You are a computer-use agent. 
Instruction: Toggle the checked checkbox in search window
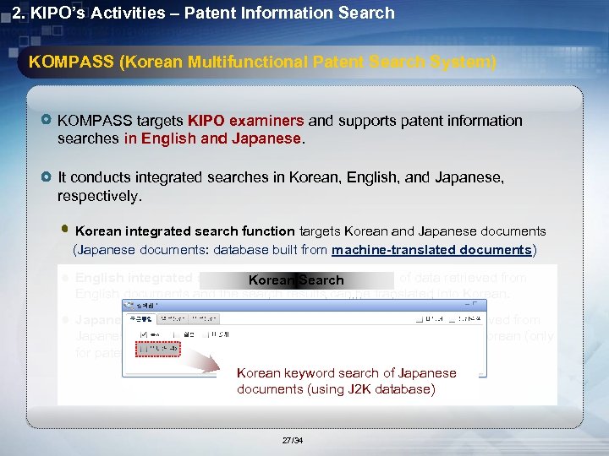point(143,334)
